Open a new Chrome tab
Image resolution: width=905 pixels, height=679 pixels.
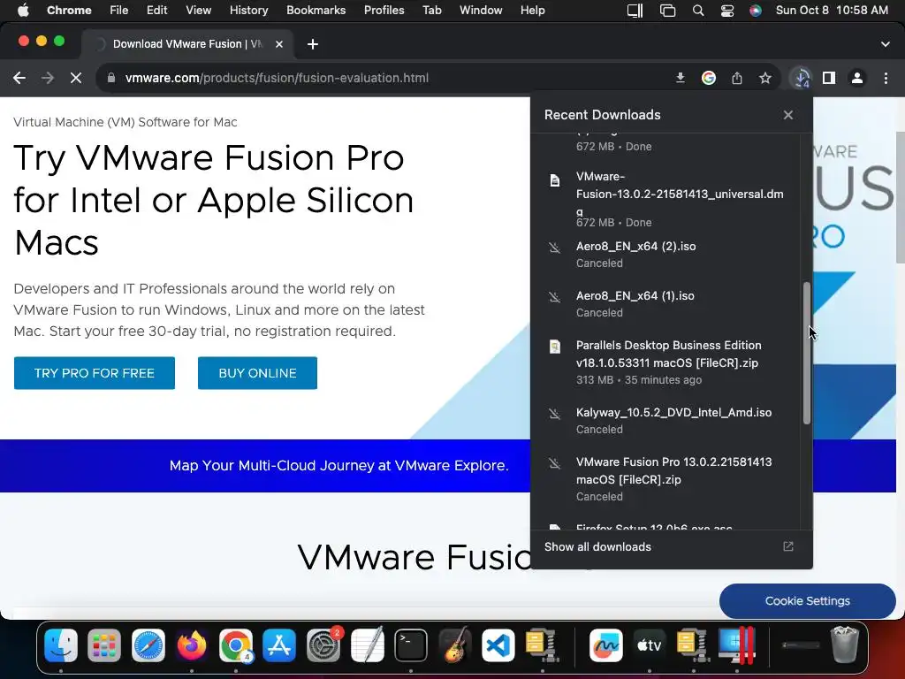click(x=313, y=44)
